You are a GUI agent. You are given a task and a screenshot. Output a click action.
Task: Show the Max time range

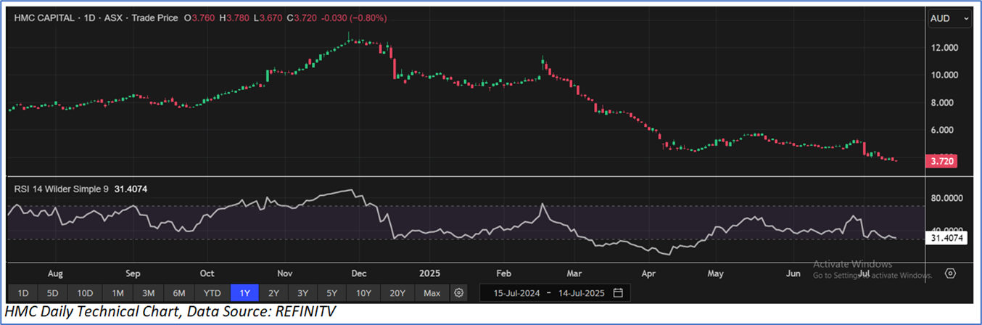432,293
